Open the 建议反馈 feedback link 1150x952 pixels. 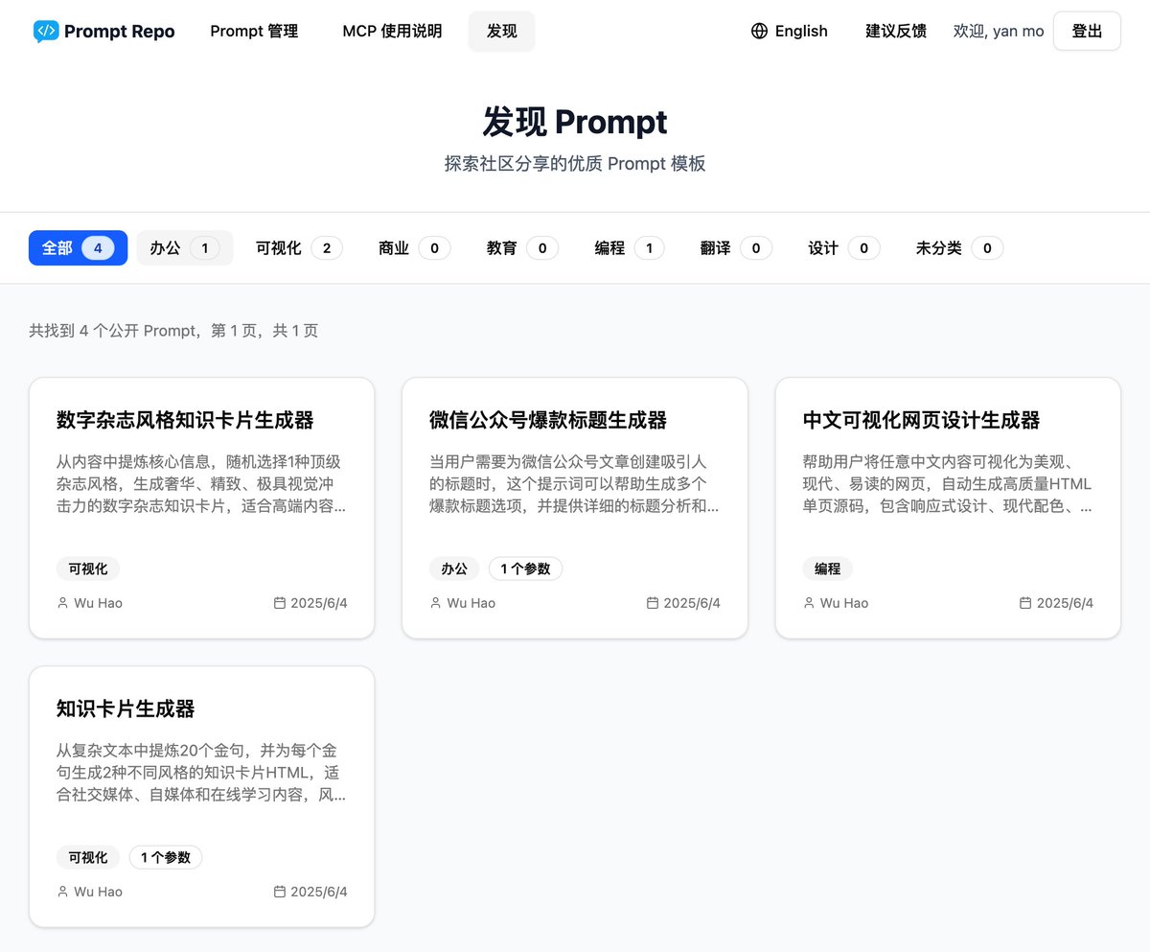tap(895, 31)
